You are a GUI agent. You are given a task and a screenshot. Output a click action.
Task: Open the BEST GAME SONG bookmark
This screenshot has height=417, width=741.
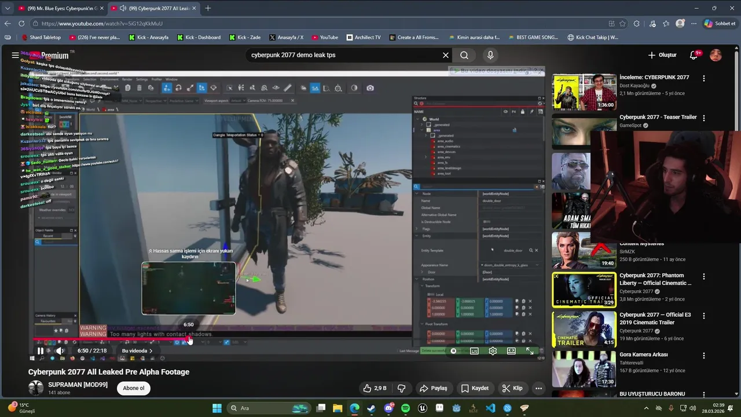click(x=533, y=38)
